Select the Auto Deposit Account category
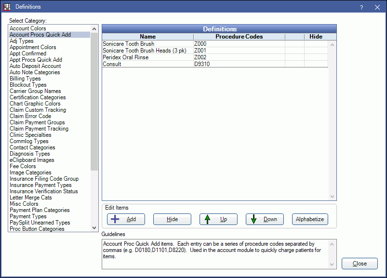This screenshot has height=278, width=387. (49, 66)
